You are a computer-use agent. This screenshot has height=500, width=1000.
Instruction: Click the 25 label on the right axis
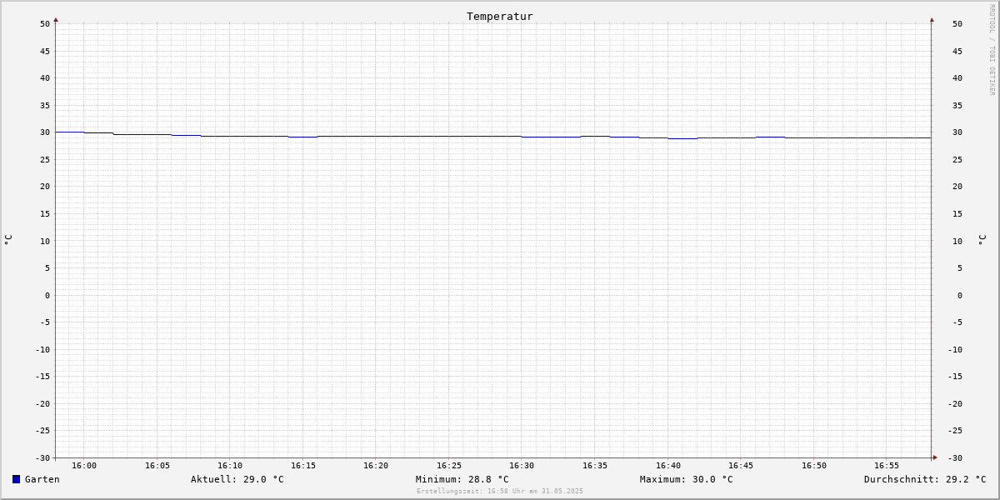[x=957, y=159]
